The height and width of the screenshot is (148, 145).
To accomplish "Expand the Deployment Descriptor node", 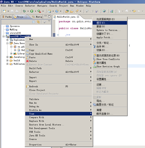I will click(x=7, y=40).
